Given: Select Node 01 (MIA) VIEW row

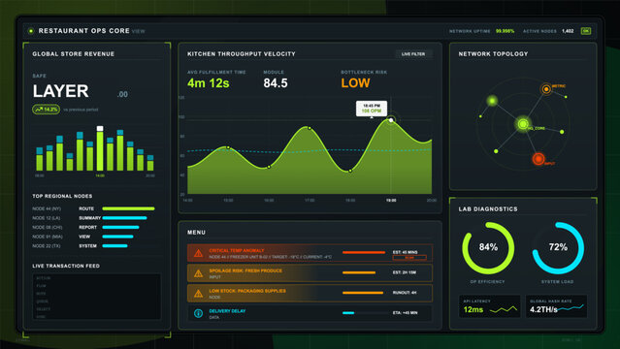Looking at the screenshot, I should pyautogui.click(x=94, y=237).
